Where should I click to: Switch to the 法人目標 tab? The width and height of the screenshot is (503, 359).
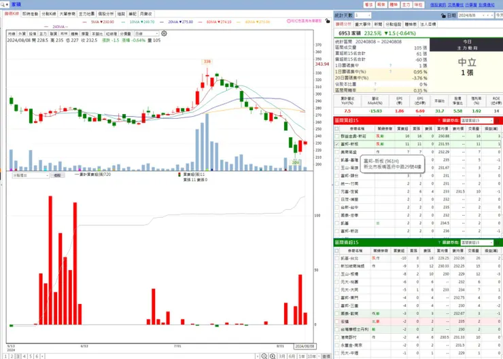(x=428, y=24)
